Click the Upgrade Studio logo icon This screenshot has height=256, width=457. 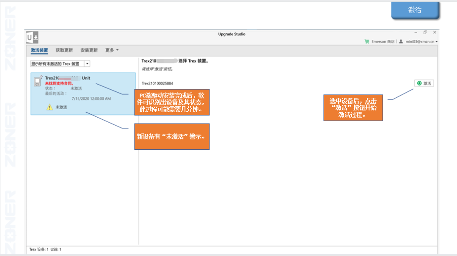tap(33, 37)
